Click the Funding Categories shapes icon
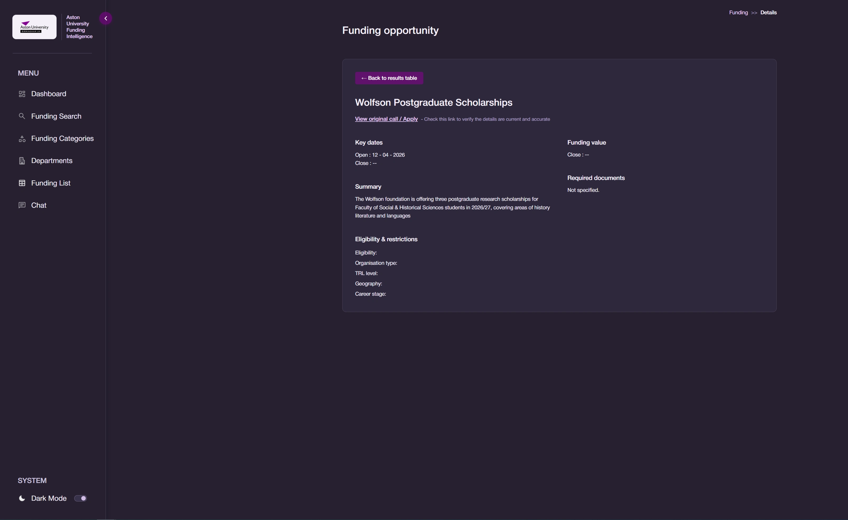Screen dimensions: 848x520 (22, 139)
